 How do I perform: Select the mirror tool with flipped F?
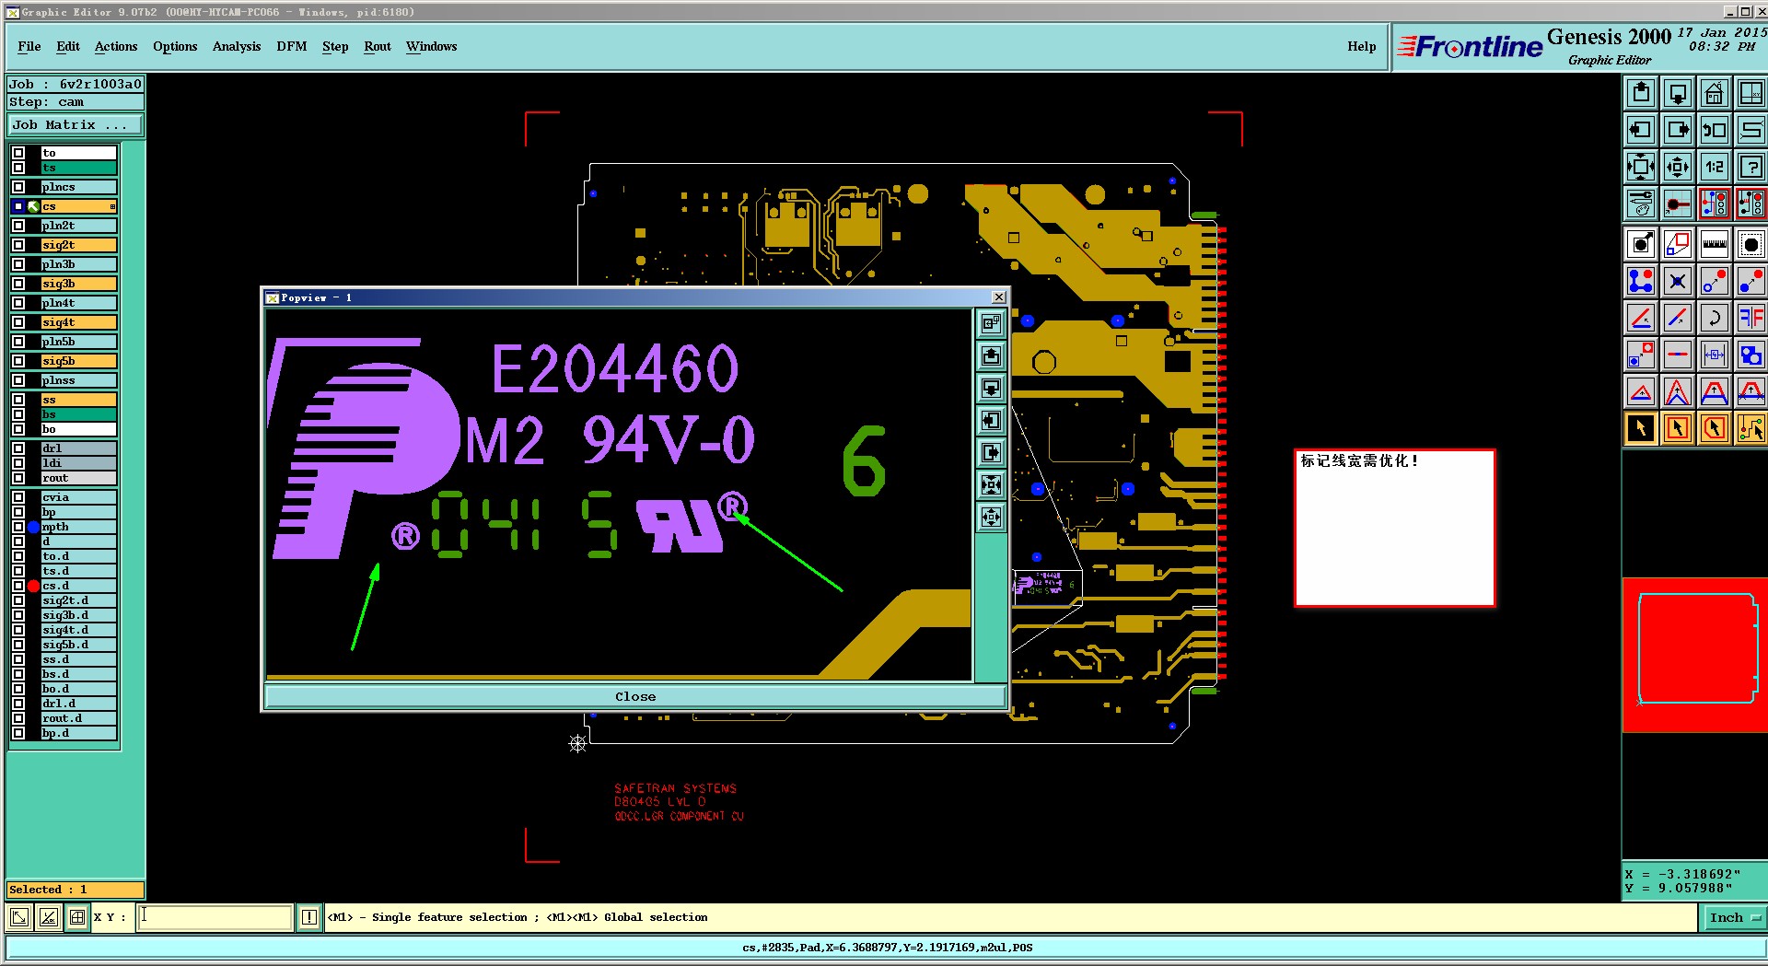click(1751, 318)
